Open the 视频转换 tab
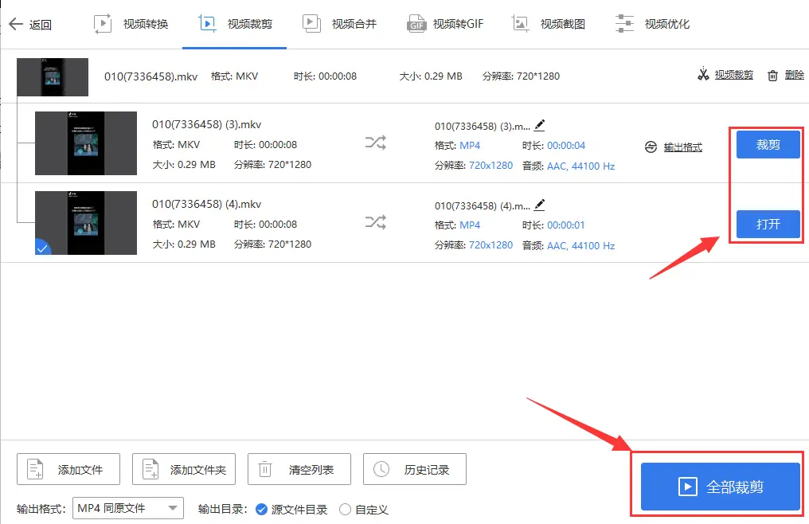809x524 pixels. pyautogui.click(x=131, y=24)
